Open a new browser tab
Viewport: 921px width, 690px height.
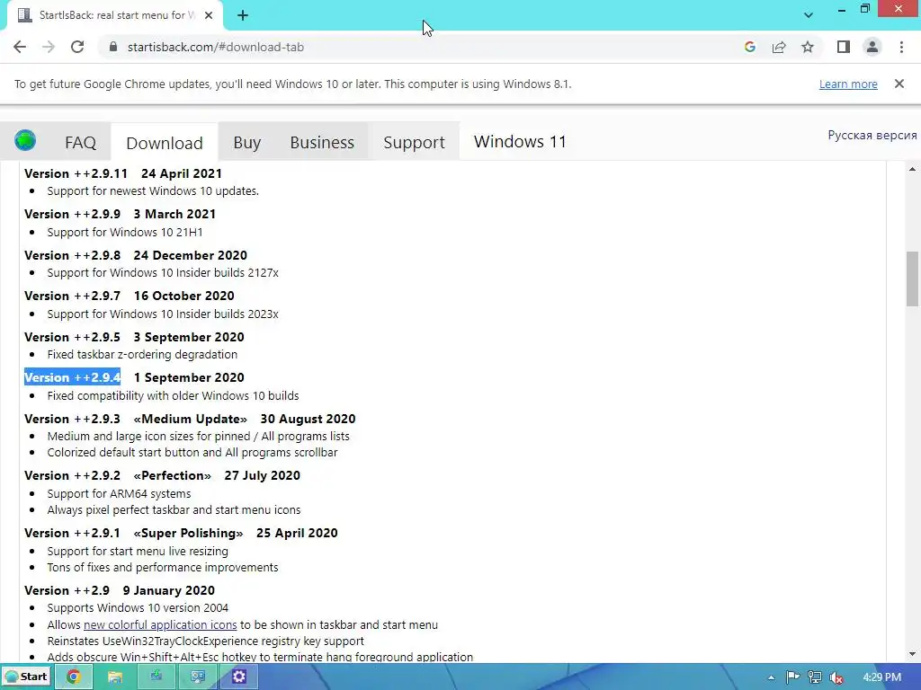pyautogui.click(x=243, y=15)
